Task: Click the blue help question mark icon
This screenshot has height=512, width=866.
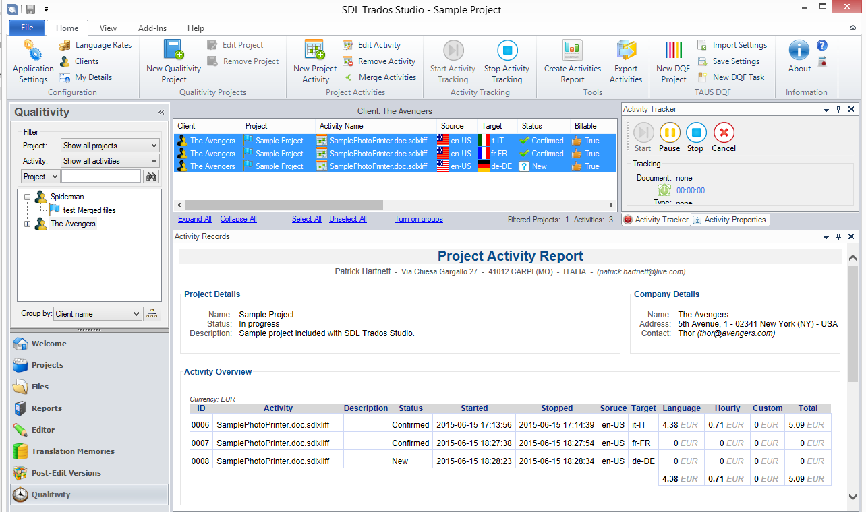Action: tap(821, 46)
